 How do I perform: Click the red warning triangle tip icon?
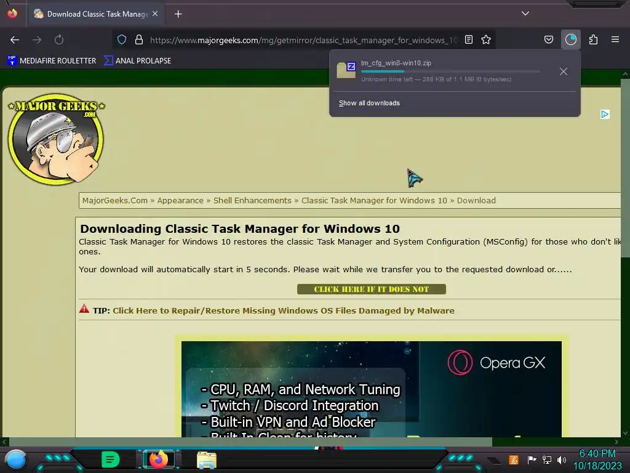pyautogui.click(x=84, y=309)
